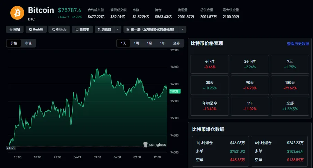313x168 pixels.
Task: Switch chart to 市值 view
Action: [x=28, y=43]
